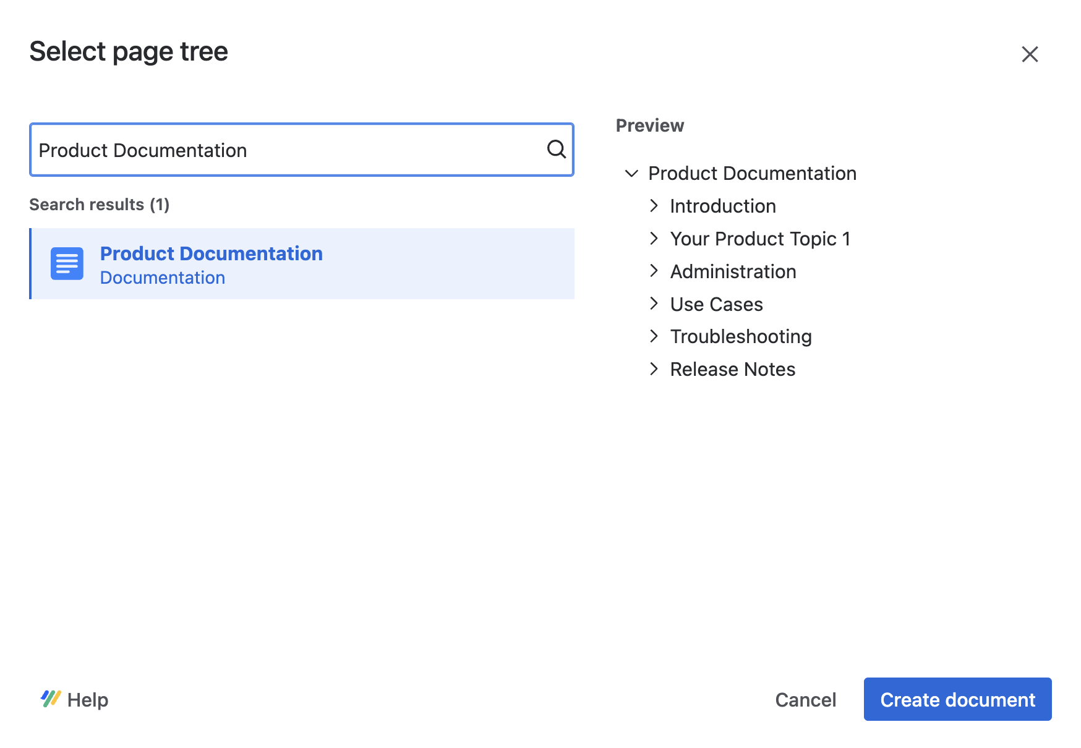Select the Product Documentation search result
The width and height of the screenshot is (1081, 748).
click(x=211, y=253)
